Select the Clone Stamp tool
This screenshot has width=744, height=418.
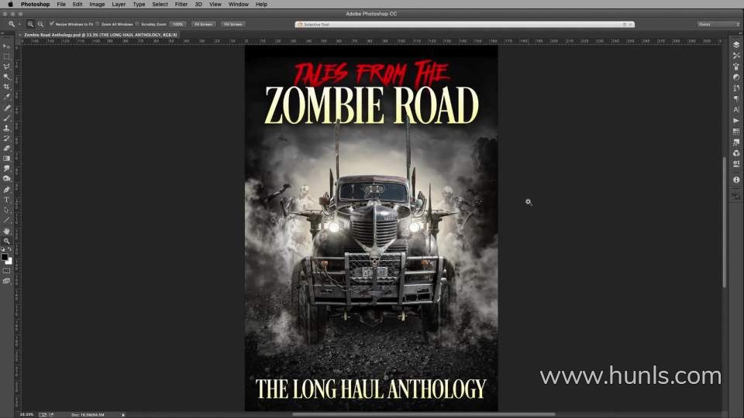click(x=7, y=128)
